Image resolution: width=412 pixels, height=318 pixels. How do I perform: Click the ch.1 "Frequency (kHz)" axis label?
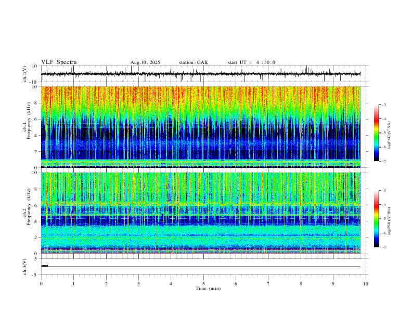click(x=29, y=121)
